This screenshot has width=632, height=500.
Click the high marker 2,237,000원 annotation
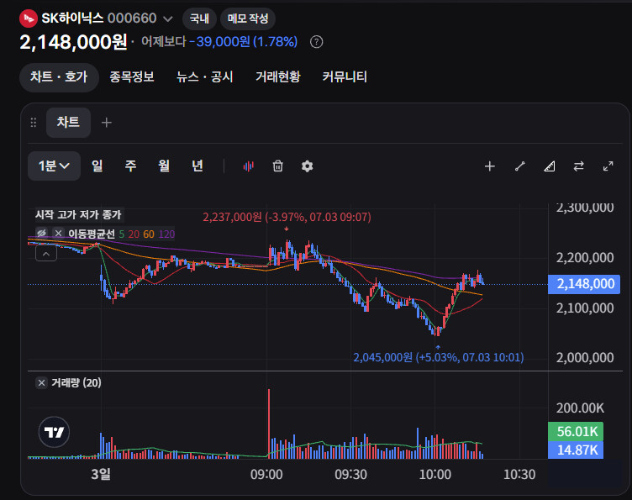[287, 217]
